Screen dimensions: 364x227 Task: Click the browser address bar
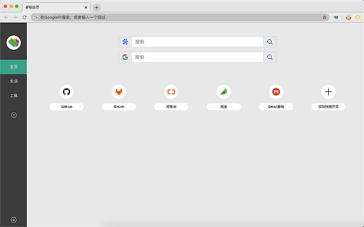tap(180, 18)
